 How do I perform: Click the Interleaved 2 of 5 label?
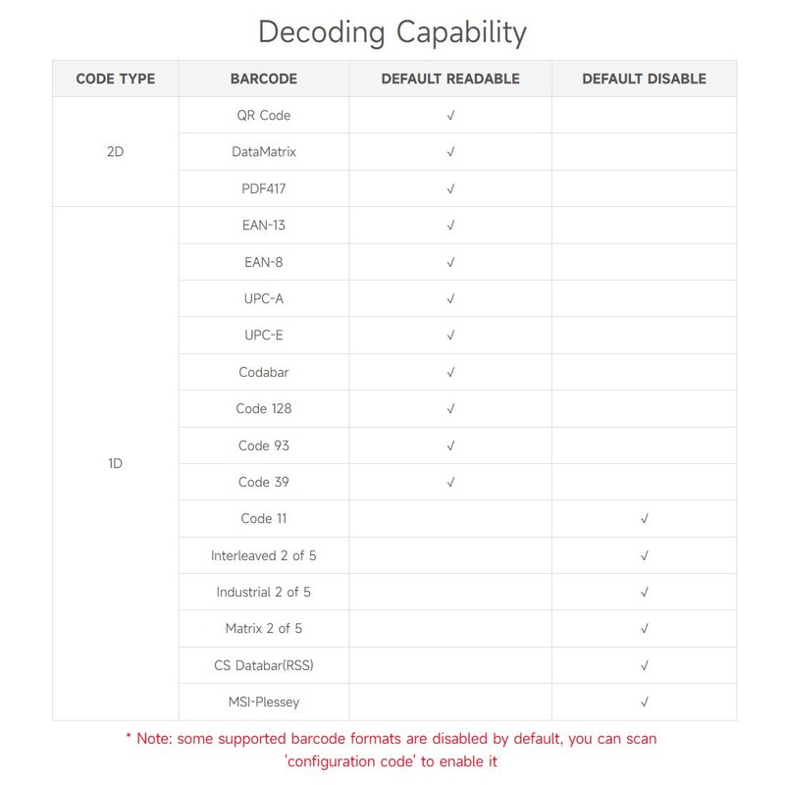pos(263,555)
